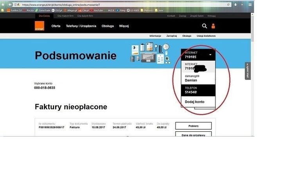300x187 pixels.
Task: Switch to Dla dużych firm tab
Action: click(x=85, y=16)
